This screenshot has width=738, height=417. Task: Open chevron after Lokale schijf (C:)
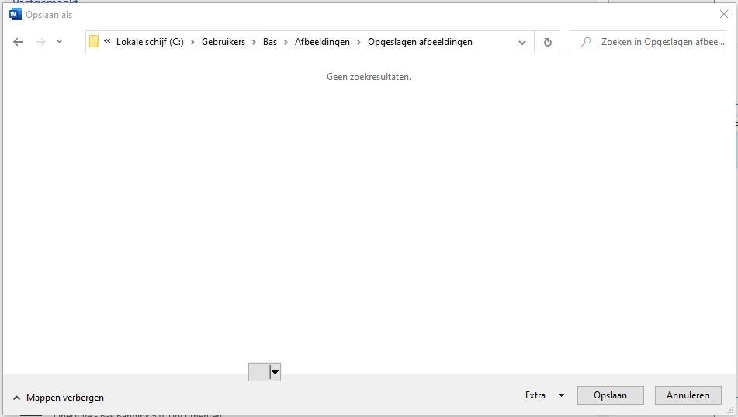[x=192, y=42]
